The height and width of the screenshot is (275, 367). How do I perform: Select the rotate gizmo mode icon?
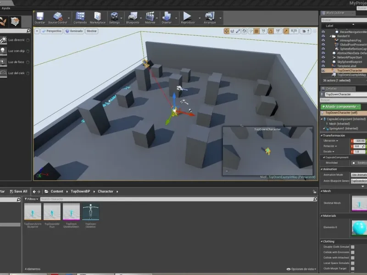pyautogui.click(x=232, y=31)
